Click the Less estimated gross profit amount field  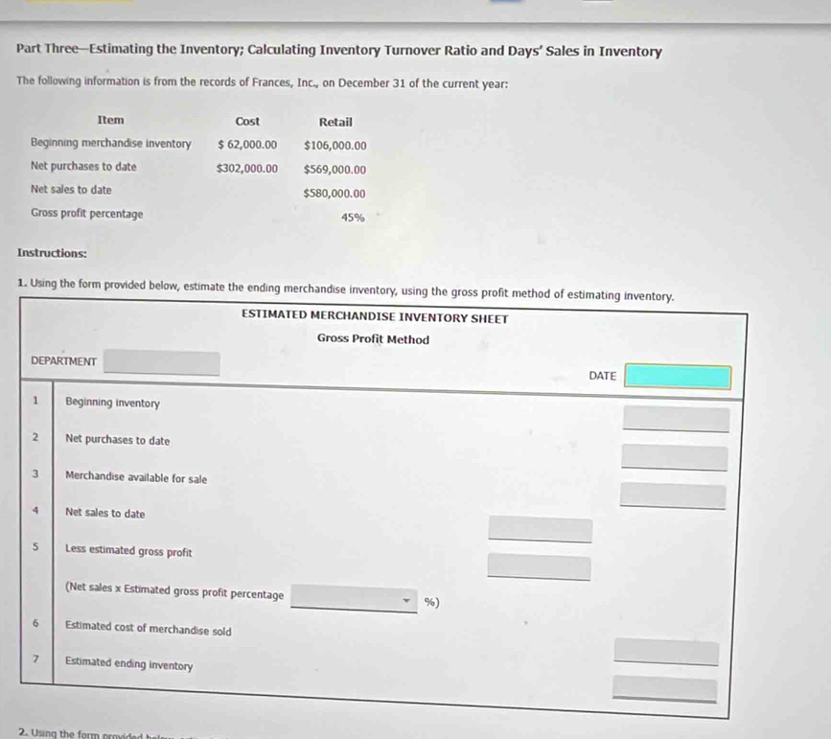click(x=540, y=566)
